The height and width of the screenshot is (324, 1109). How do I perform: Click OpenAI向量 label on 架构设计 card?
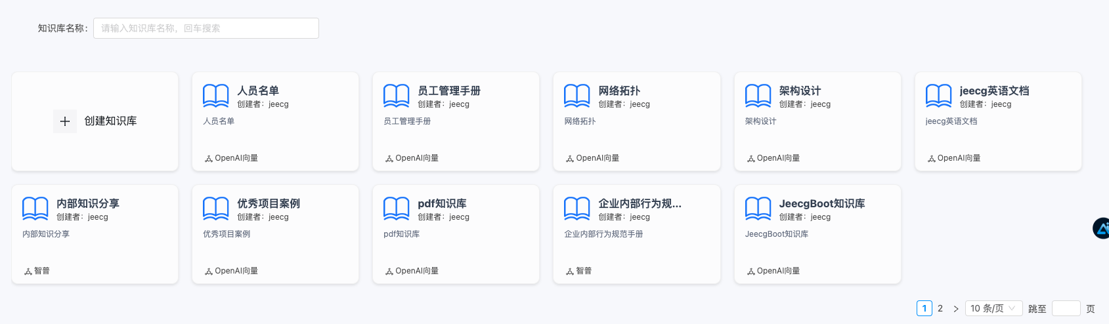coord(778,158)
